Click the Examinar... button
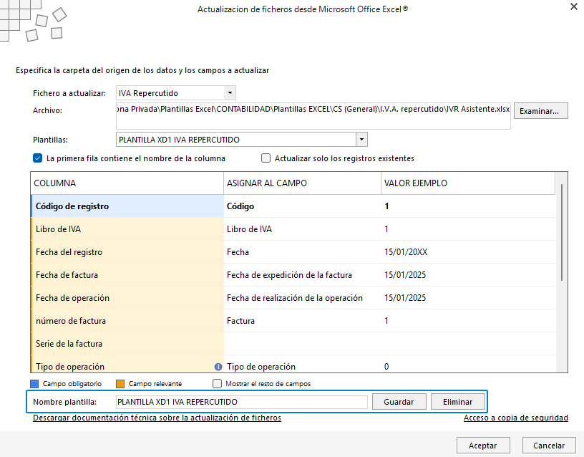 tap(541, 111)
